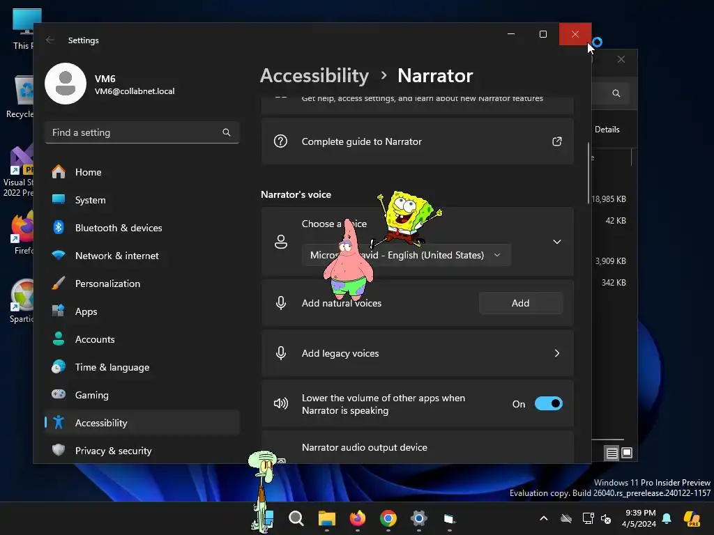This screenshot has width=714, height=535.
Task: Click the speaker icon beside Lower the volume
Action: point(281,403)
